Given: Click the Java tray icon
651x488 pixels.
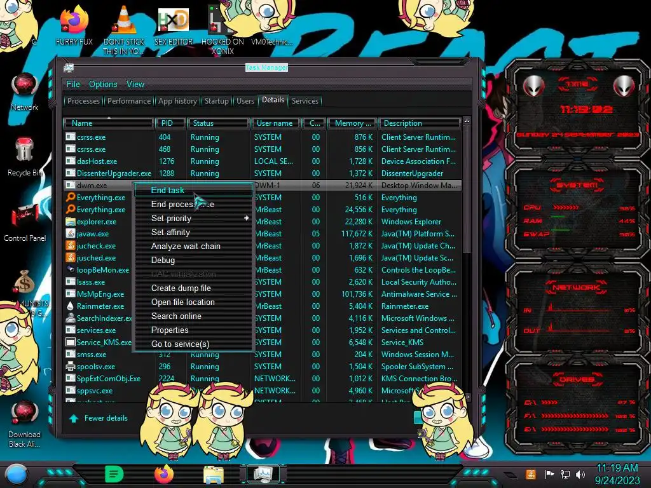Looking at the screenshot, I should click(531, 474).
